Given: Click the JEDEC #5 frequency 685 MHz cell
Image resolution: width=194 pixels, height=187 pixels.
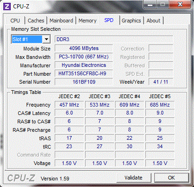Looking at the screenshot, I should click(x=160, y=105).
